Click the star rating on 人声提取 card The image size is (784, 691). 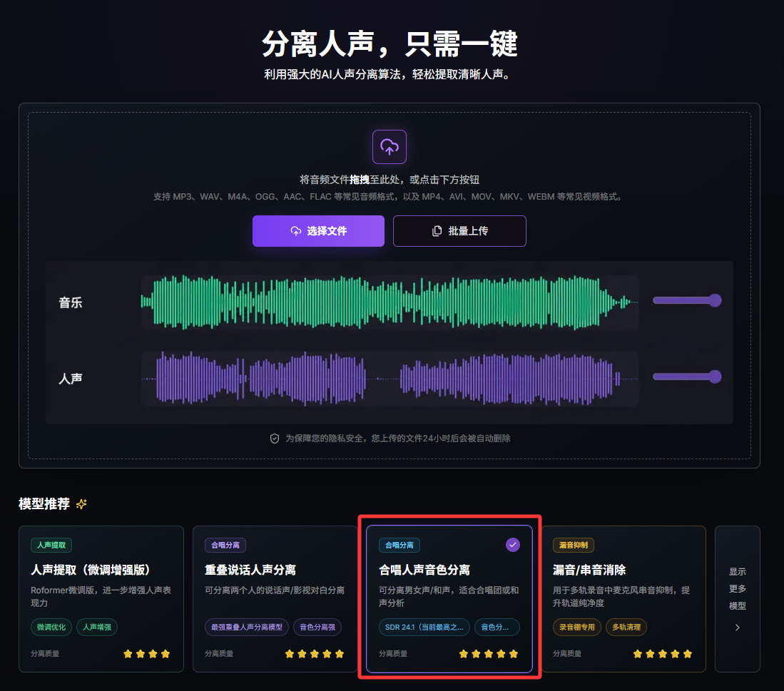tap(146, 654)
